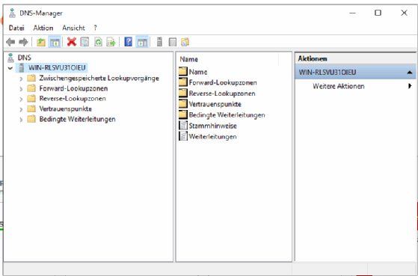Screen dimensions: 418x276
Task: Select Bedingte Weiterleitungen folder icon in list
Action: click(183, 114)
